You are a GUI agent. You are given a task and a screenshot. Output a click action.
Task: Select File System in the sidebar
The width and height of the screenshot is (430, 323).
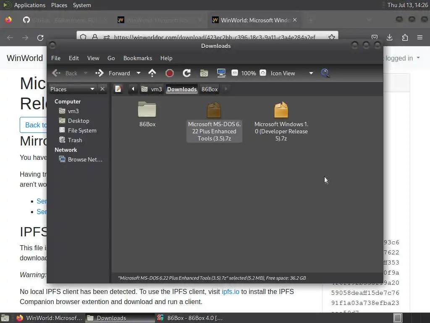click(x=78, y=130)
